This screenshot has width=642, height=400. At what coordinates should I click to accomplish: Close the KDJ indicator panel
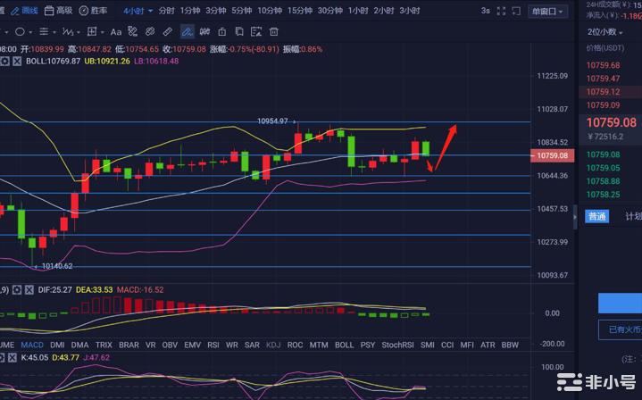point(13,357)
